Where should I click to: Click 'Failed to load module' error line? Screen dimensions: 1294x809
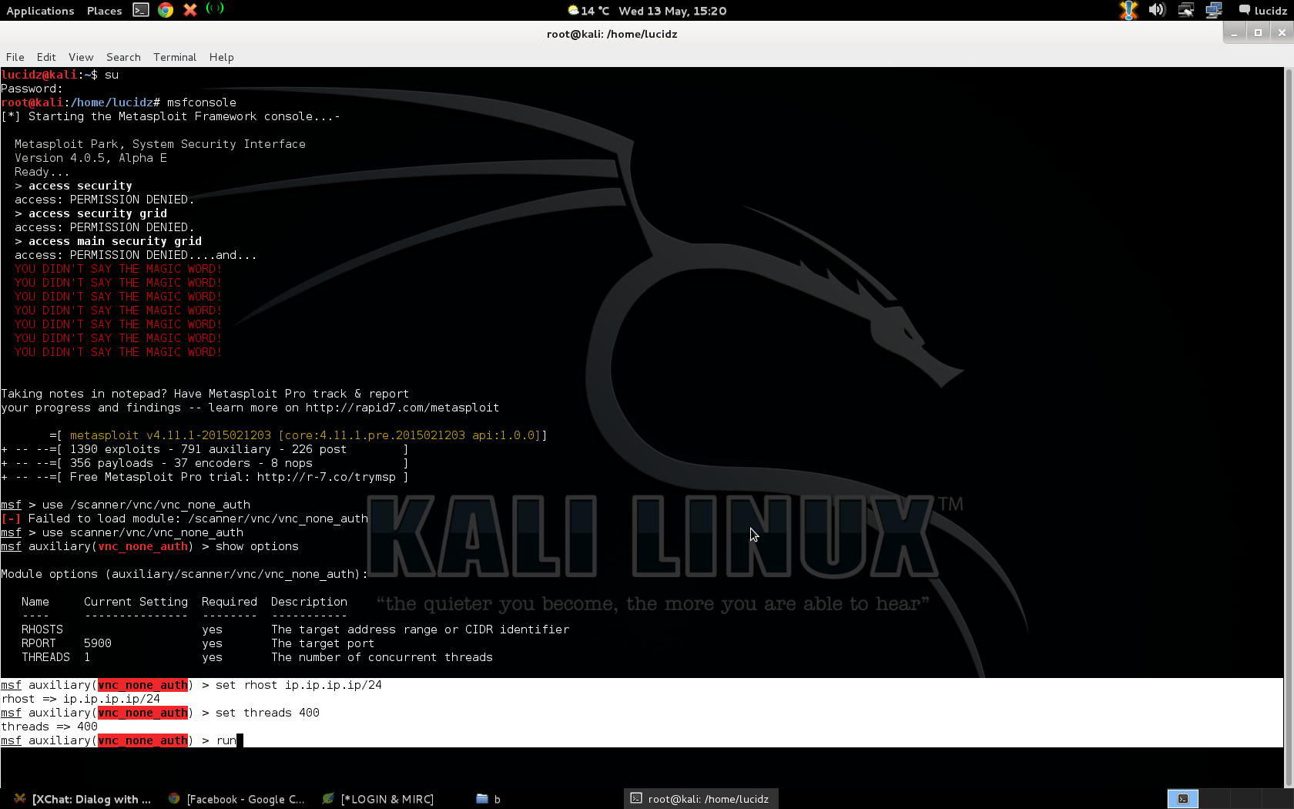click(x=185, y=519)
